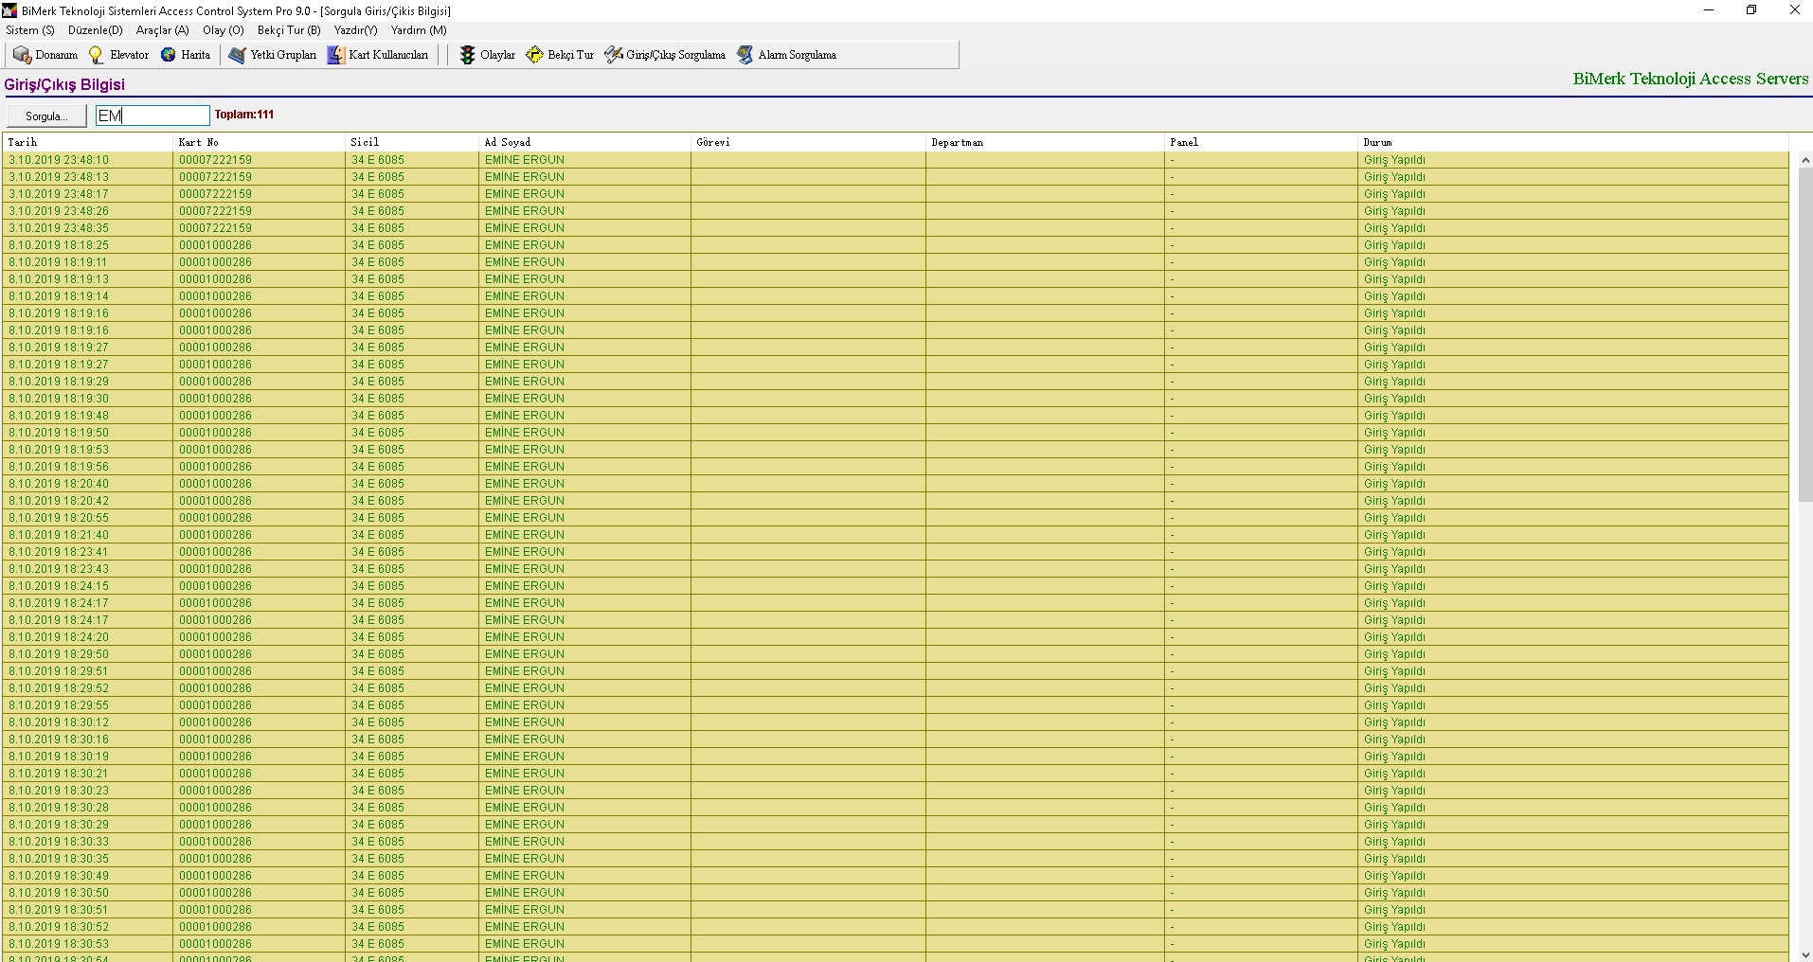Click the search field containing EM
The height and width of the screenshot is (962, 1813).
[153, 116]
